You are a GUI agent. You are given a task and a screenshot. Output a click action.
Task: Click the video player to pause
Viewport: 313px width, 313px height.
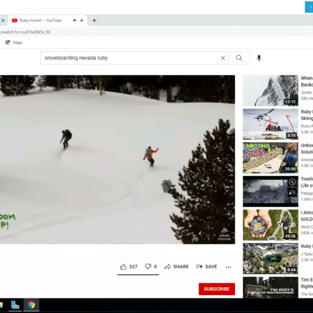117,159
